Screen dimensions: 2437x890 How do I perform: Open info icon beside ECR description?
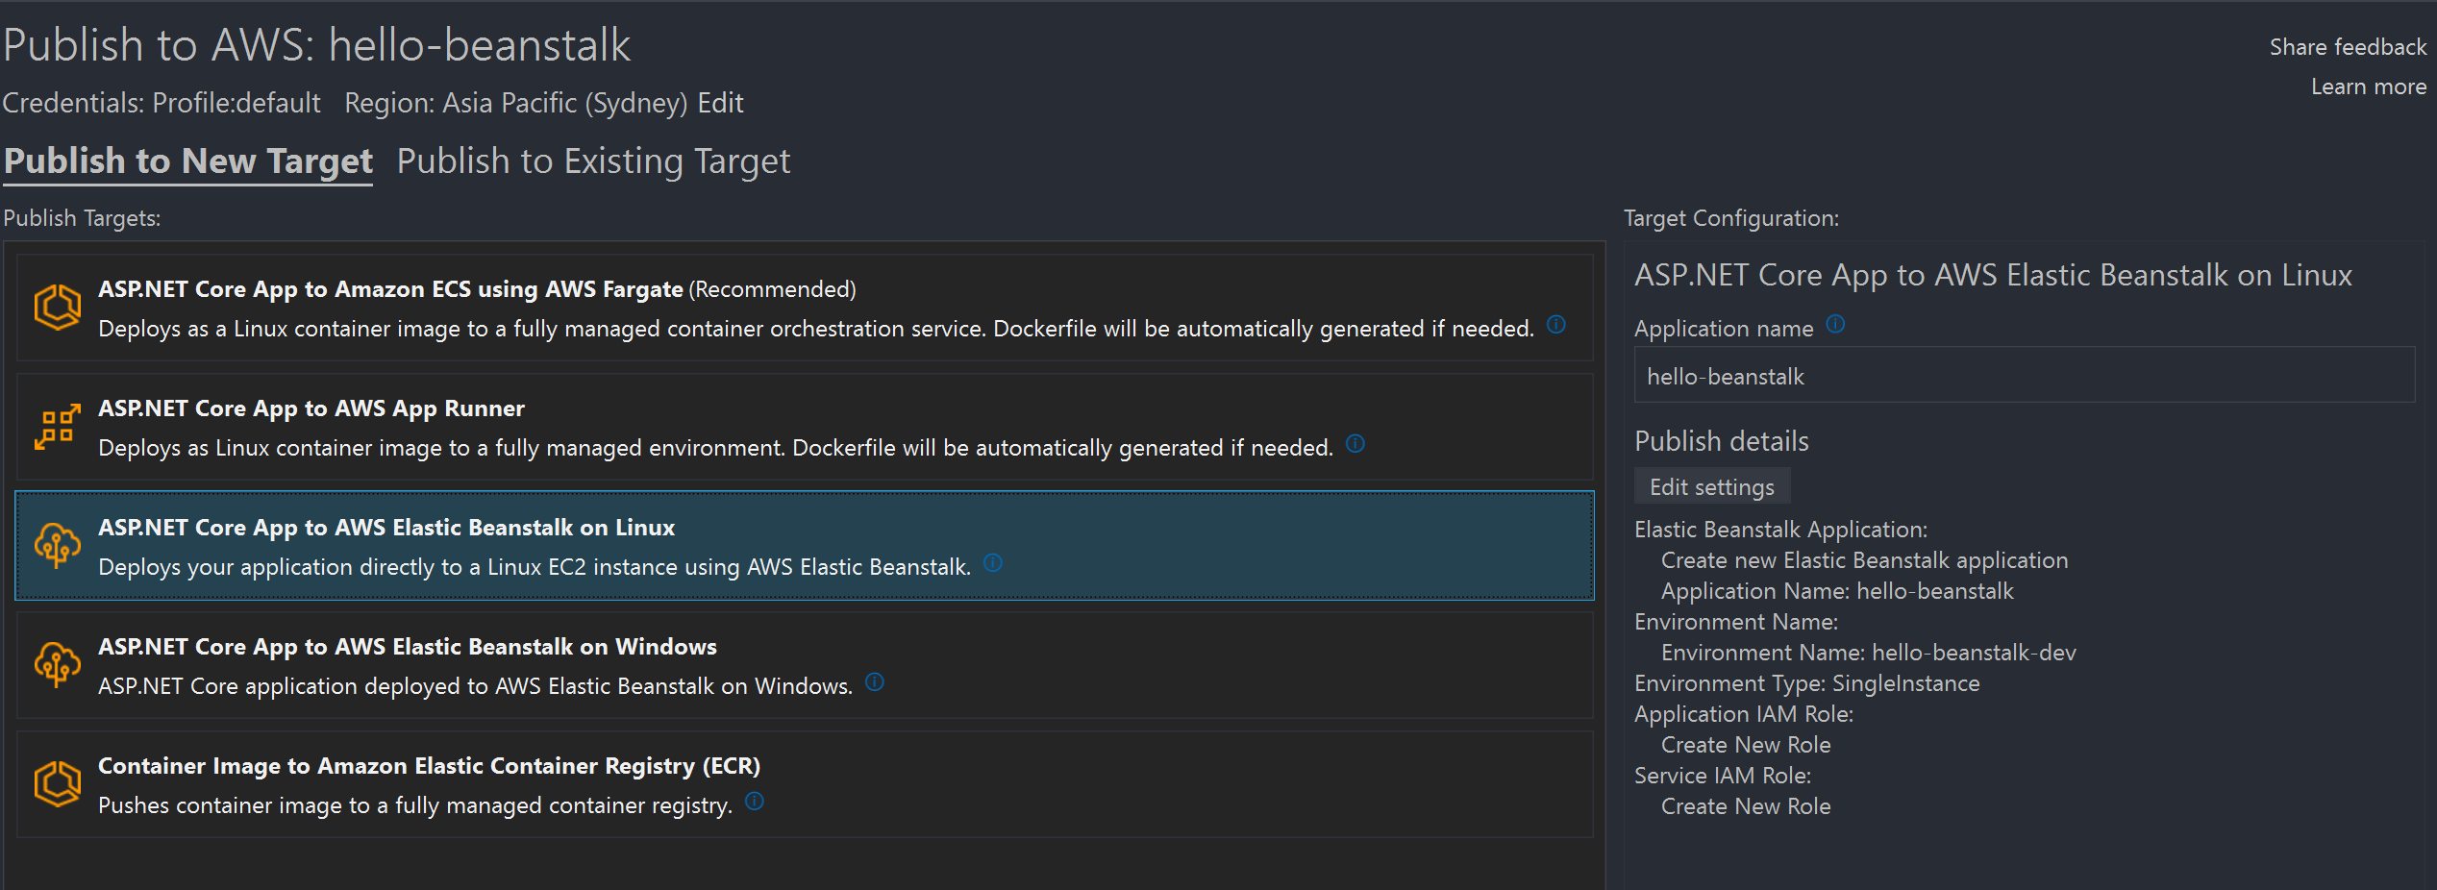click(x=755, y=802)
